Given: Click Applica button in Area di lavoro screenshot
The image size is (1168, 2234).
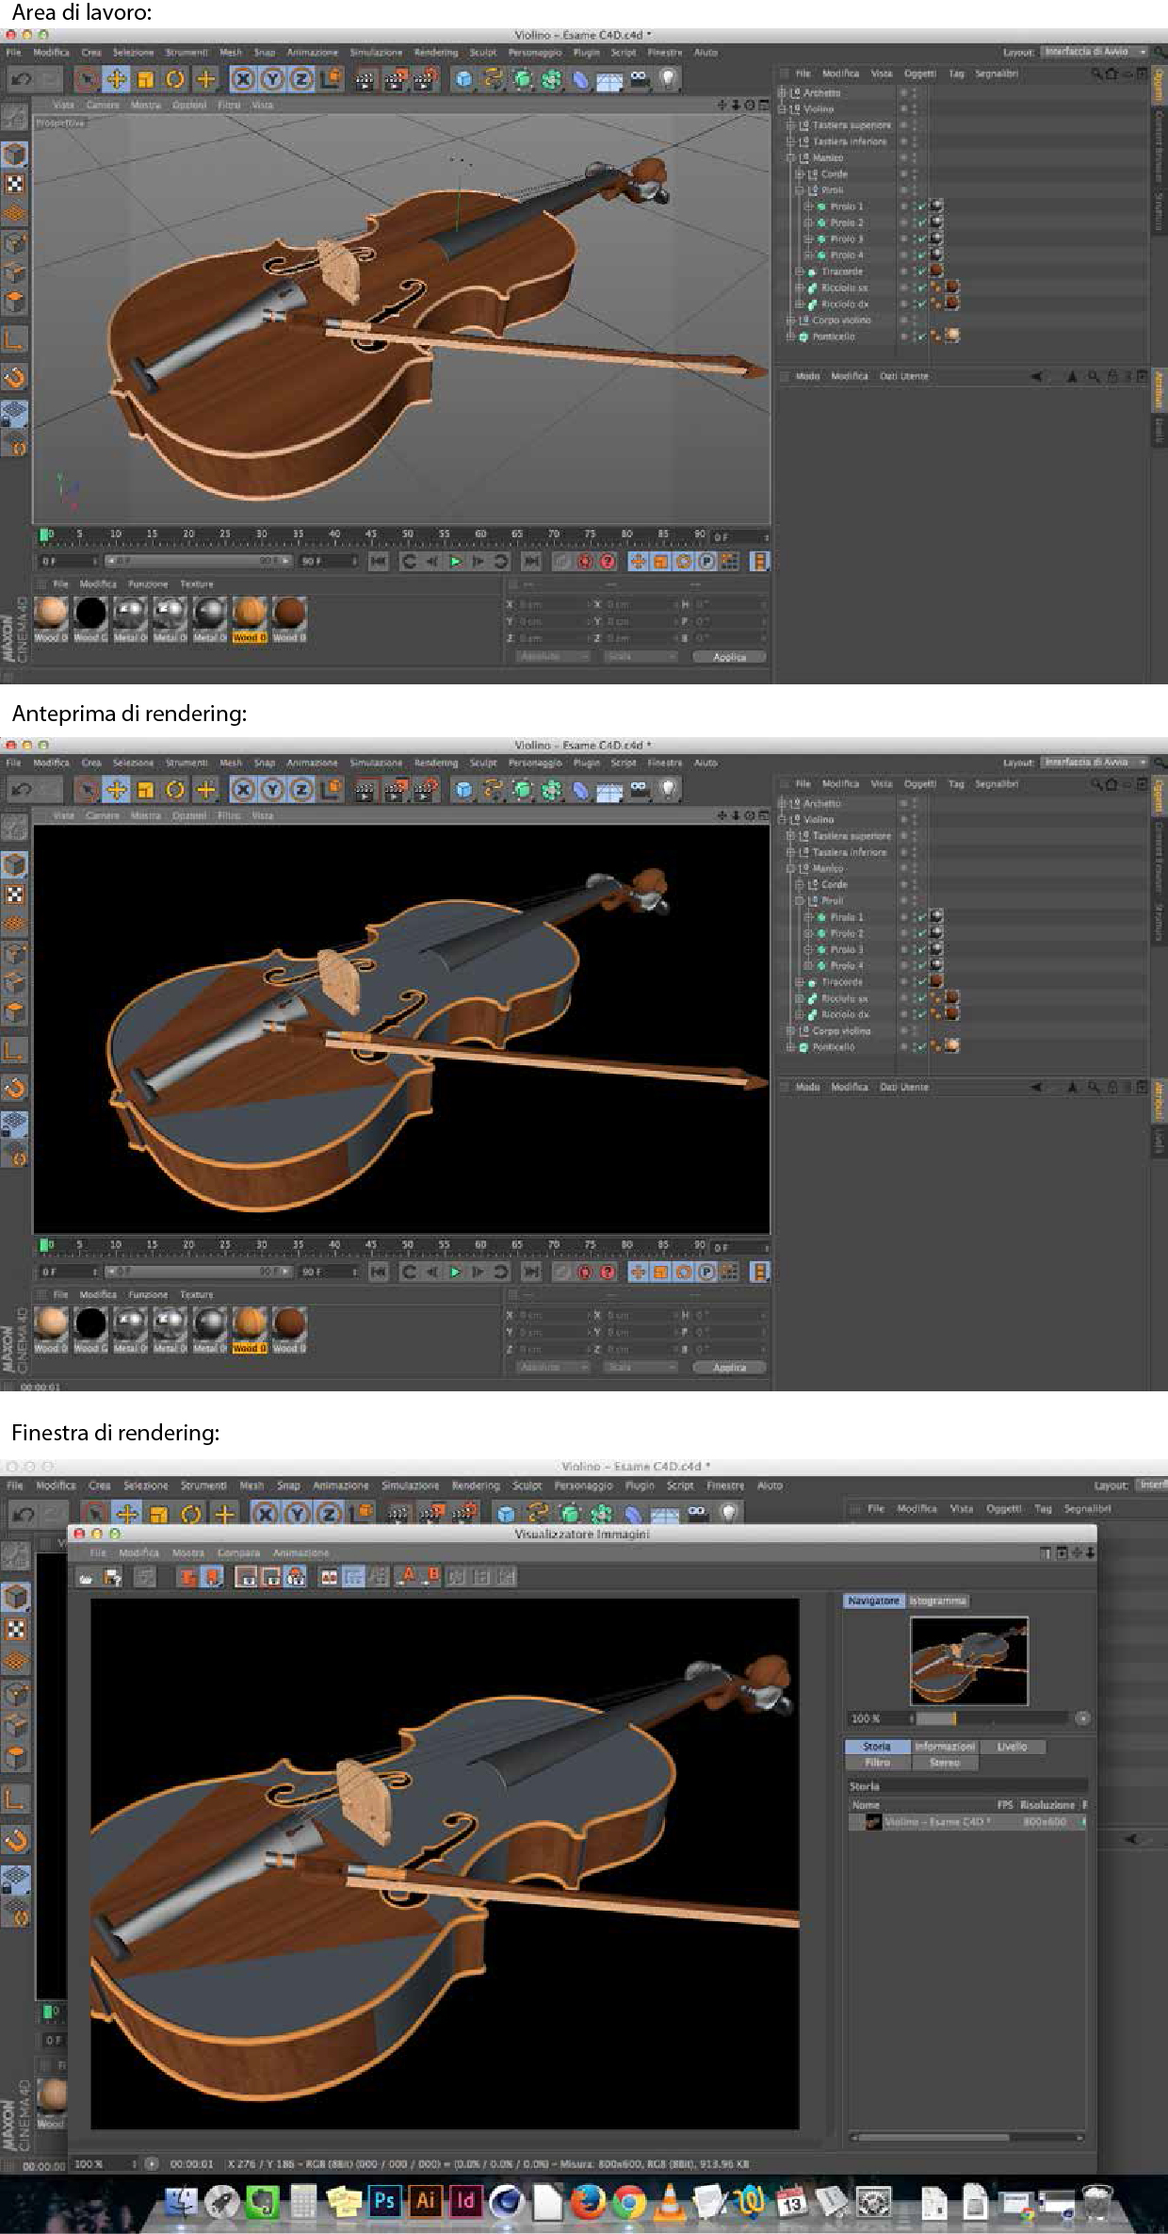Looking at the screenshot, I should point(729,657).
